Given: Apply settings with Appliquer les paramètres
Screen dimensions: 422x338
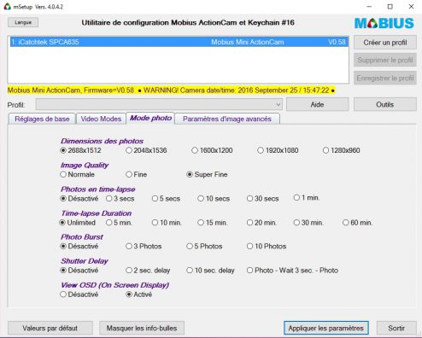Looking at the screenshot, I should click(x=326, y=329).
